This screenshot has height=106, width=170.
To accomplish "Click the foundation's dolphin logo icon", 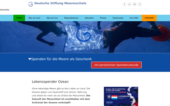I will tap(31, 4).
